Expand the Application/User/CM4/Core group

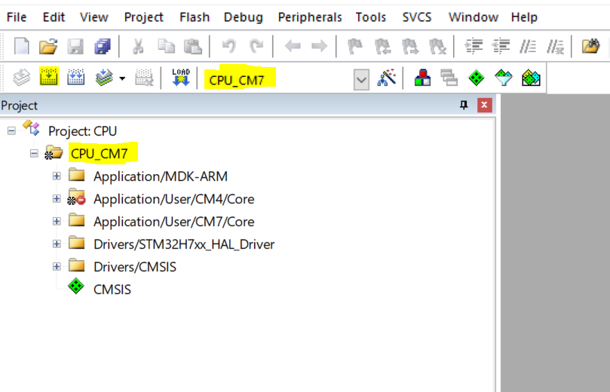point(57,198)
